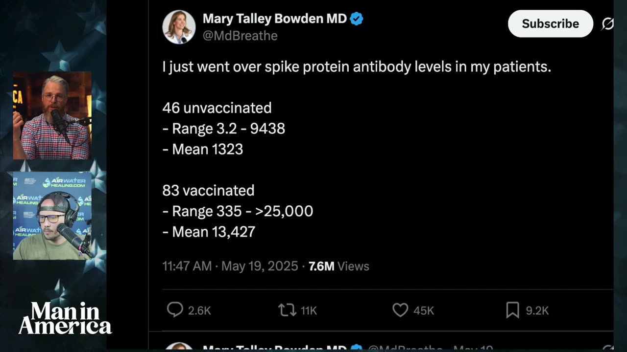
Task: Click the blue verified checkmark badge
Action: tap(357, 19)
